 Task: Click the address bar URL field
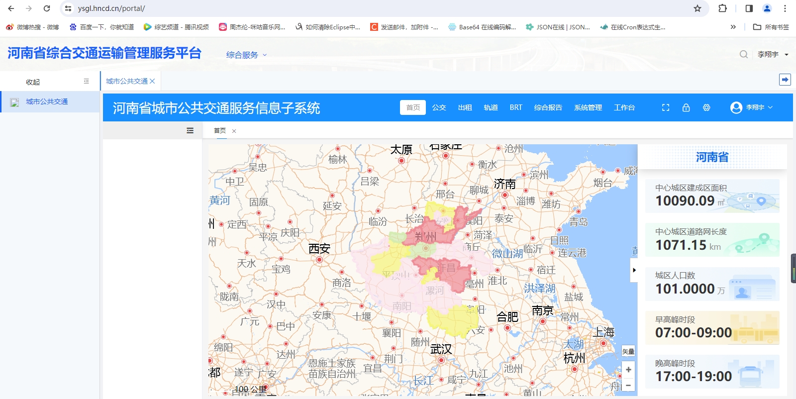coord(378,8)
